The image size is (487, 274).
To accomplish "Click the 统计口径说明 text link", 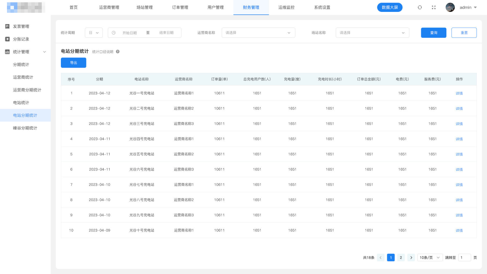I will (x=103, y=52).
